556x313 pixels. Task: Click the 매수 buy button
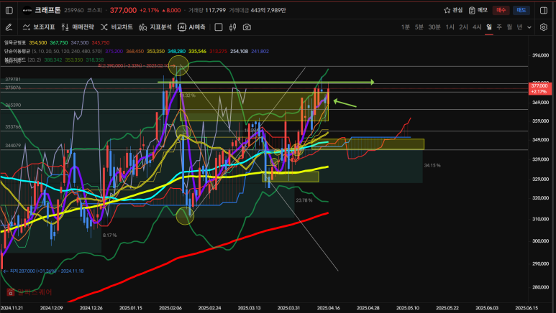coord(501,10)
